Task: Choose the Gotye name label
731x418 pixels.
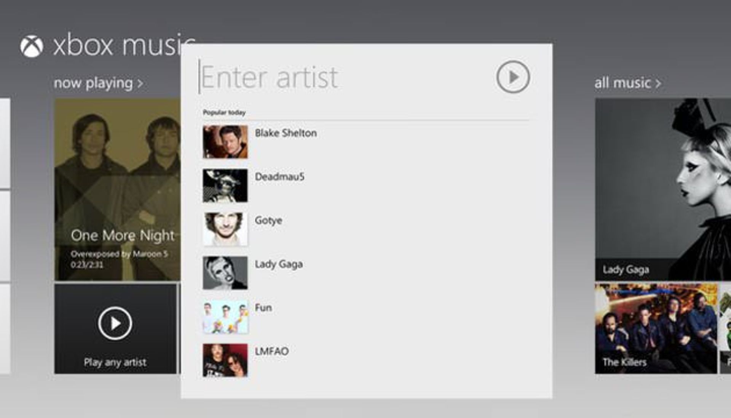Action: [x=268, y=220]
